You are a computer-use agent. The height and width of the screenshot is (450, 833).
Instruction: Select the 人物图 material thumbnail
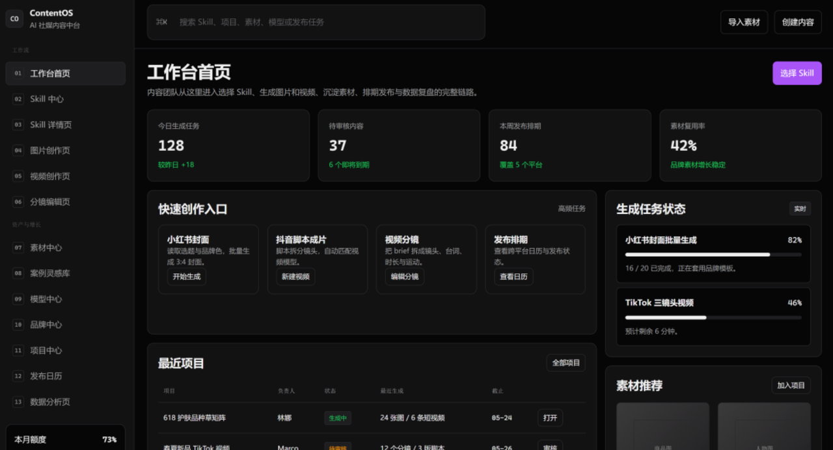pos(764,426)
